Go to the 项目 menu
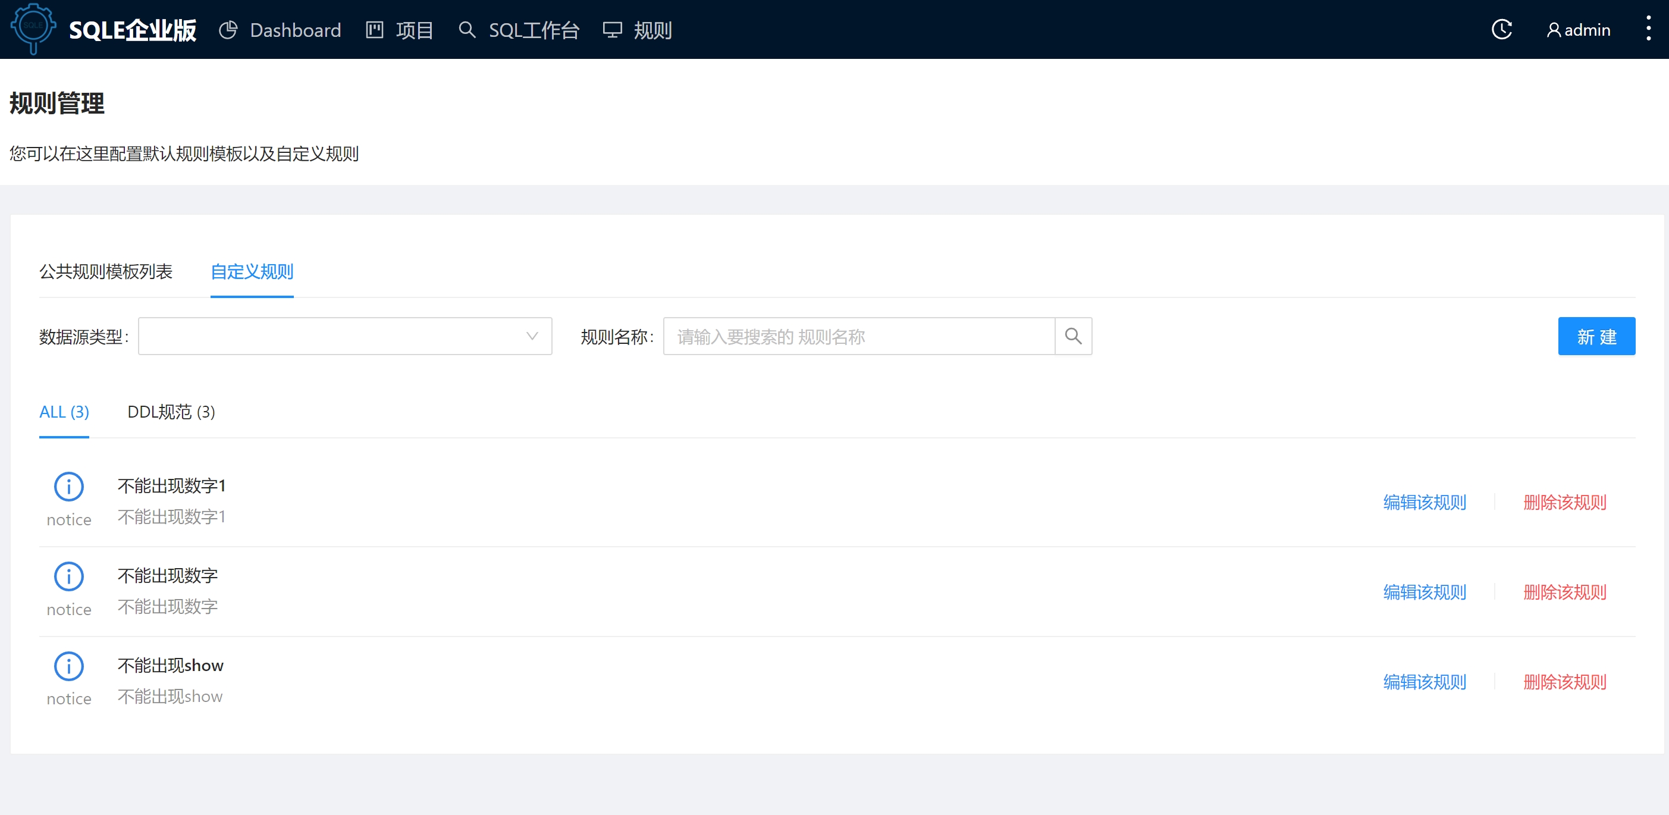Image resolution: width=1669 pixels, height=815 pixels. [400, 30]
